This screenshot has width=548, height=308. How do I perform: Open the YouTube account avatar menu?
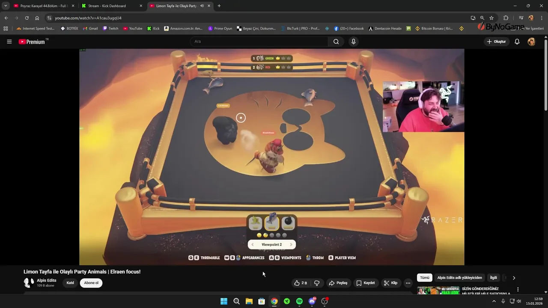531,41
